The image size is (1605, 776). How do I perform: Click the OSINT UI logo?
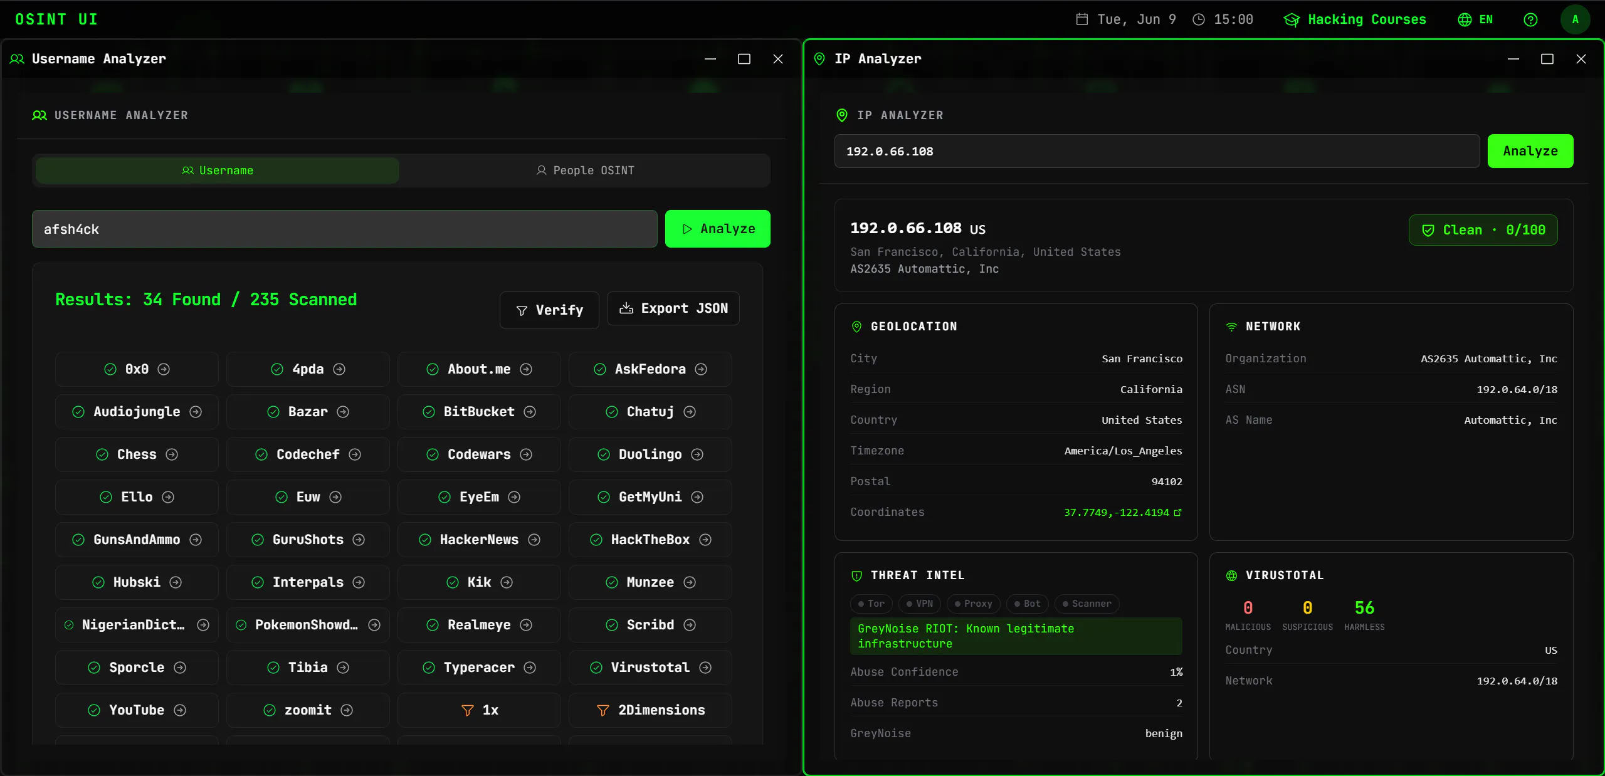pyautogui.click(x=56, y=19)
